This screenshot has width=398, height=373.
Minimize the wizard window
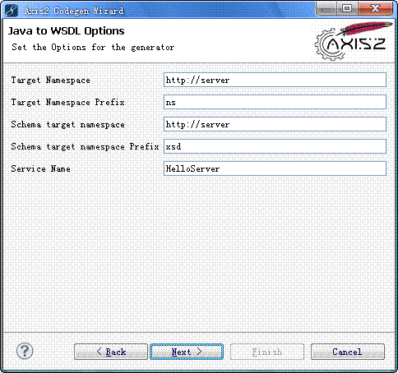(326, 9)
